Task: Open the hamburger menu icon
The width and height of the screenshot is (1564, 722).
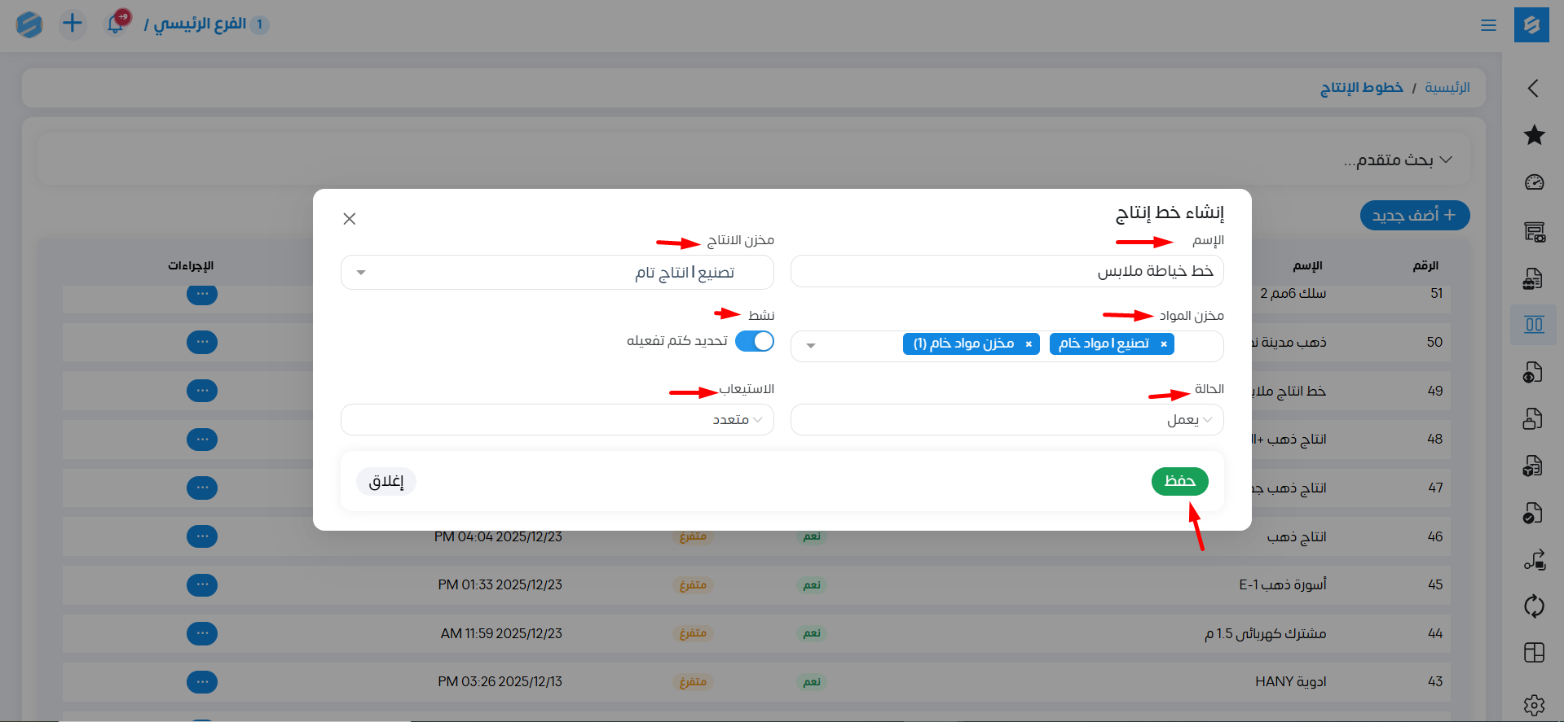Action: pyautogui.click(x=1488, y=25)
